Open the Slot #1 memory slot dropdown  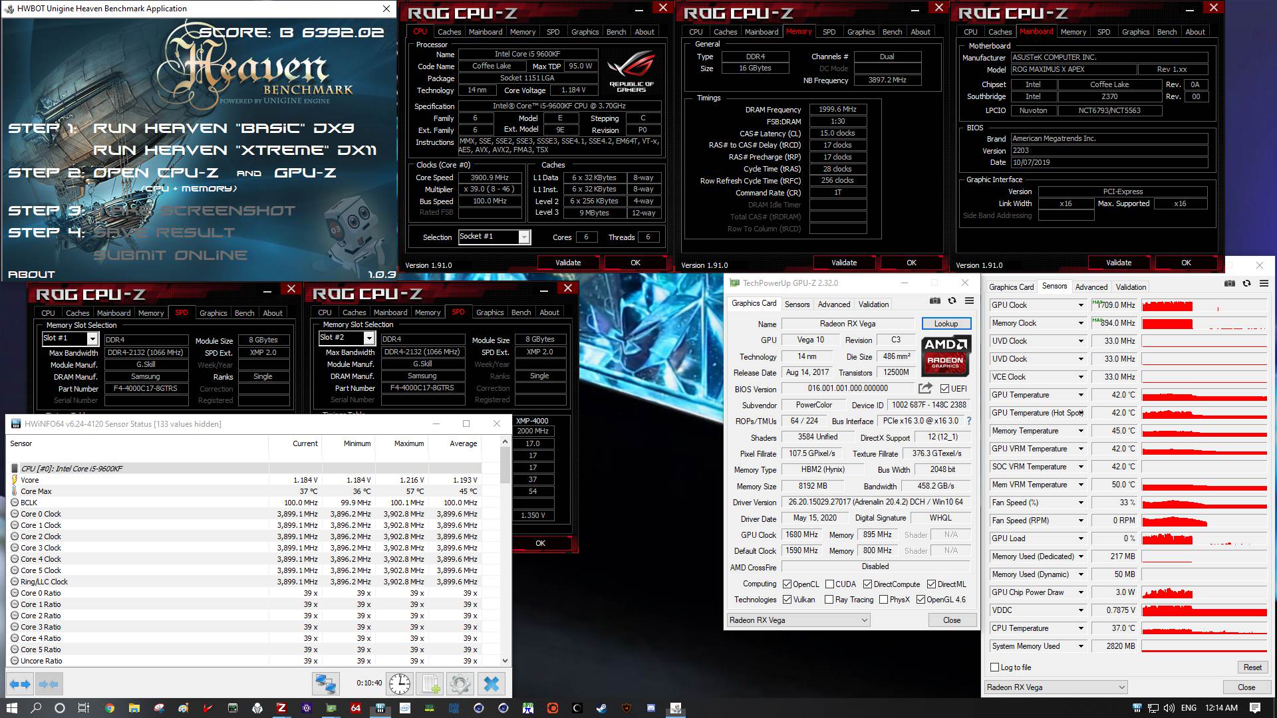point(92,339)
